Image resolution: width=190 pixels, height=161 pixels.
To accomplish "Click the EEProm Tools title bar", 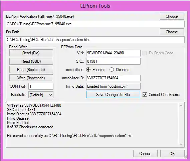I will (95, 6).
